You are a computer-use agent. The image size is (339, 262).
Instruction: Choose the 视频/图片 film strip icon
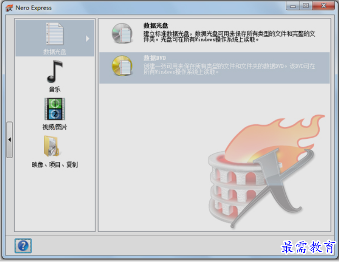click(55, 109)
